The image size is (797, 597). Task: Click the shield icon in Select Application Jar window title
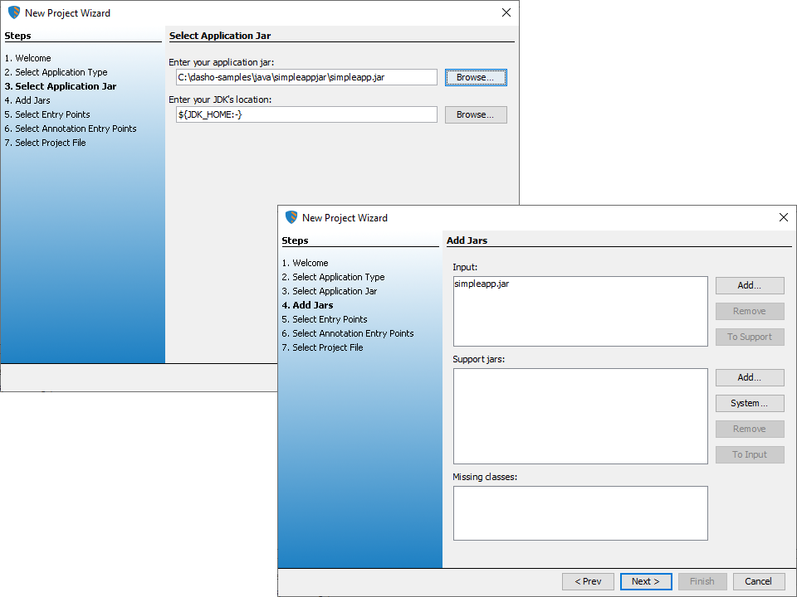click(14, 12)
